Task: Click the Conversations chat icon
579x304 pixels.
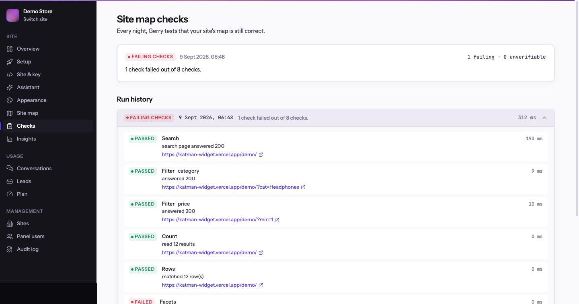Action: (10, 169)
